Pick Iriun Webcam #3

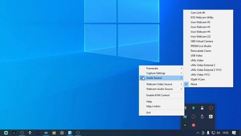coord(208,27)
